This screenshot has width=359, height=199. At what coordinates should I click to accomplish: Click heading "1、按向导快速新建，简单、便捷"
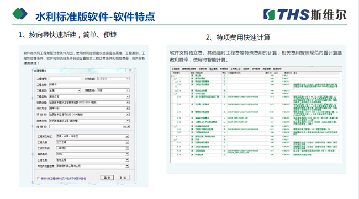tap(67, 35)
